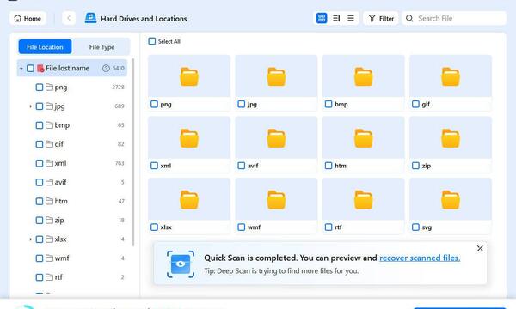Check the File lost name checkbox
The width and height of the screenshot is (516, 309).
point(30,69)
